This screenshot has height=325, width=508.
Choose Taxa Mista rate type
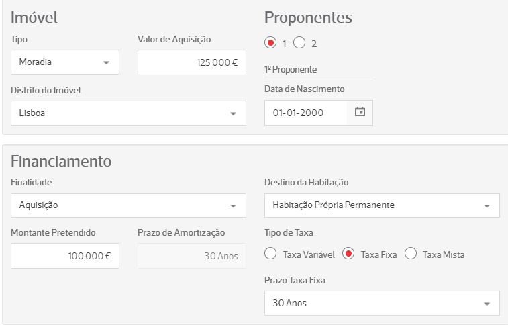[x=411, y=254]
